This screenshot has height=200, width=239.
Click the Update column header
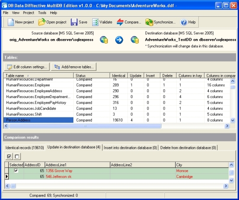tap(136, 75)
